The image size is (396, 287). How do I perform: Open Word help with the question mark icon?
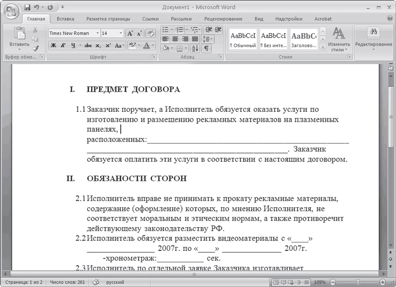pos(390,18)
